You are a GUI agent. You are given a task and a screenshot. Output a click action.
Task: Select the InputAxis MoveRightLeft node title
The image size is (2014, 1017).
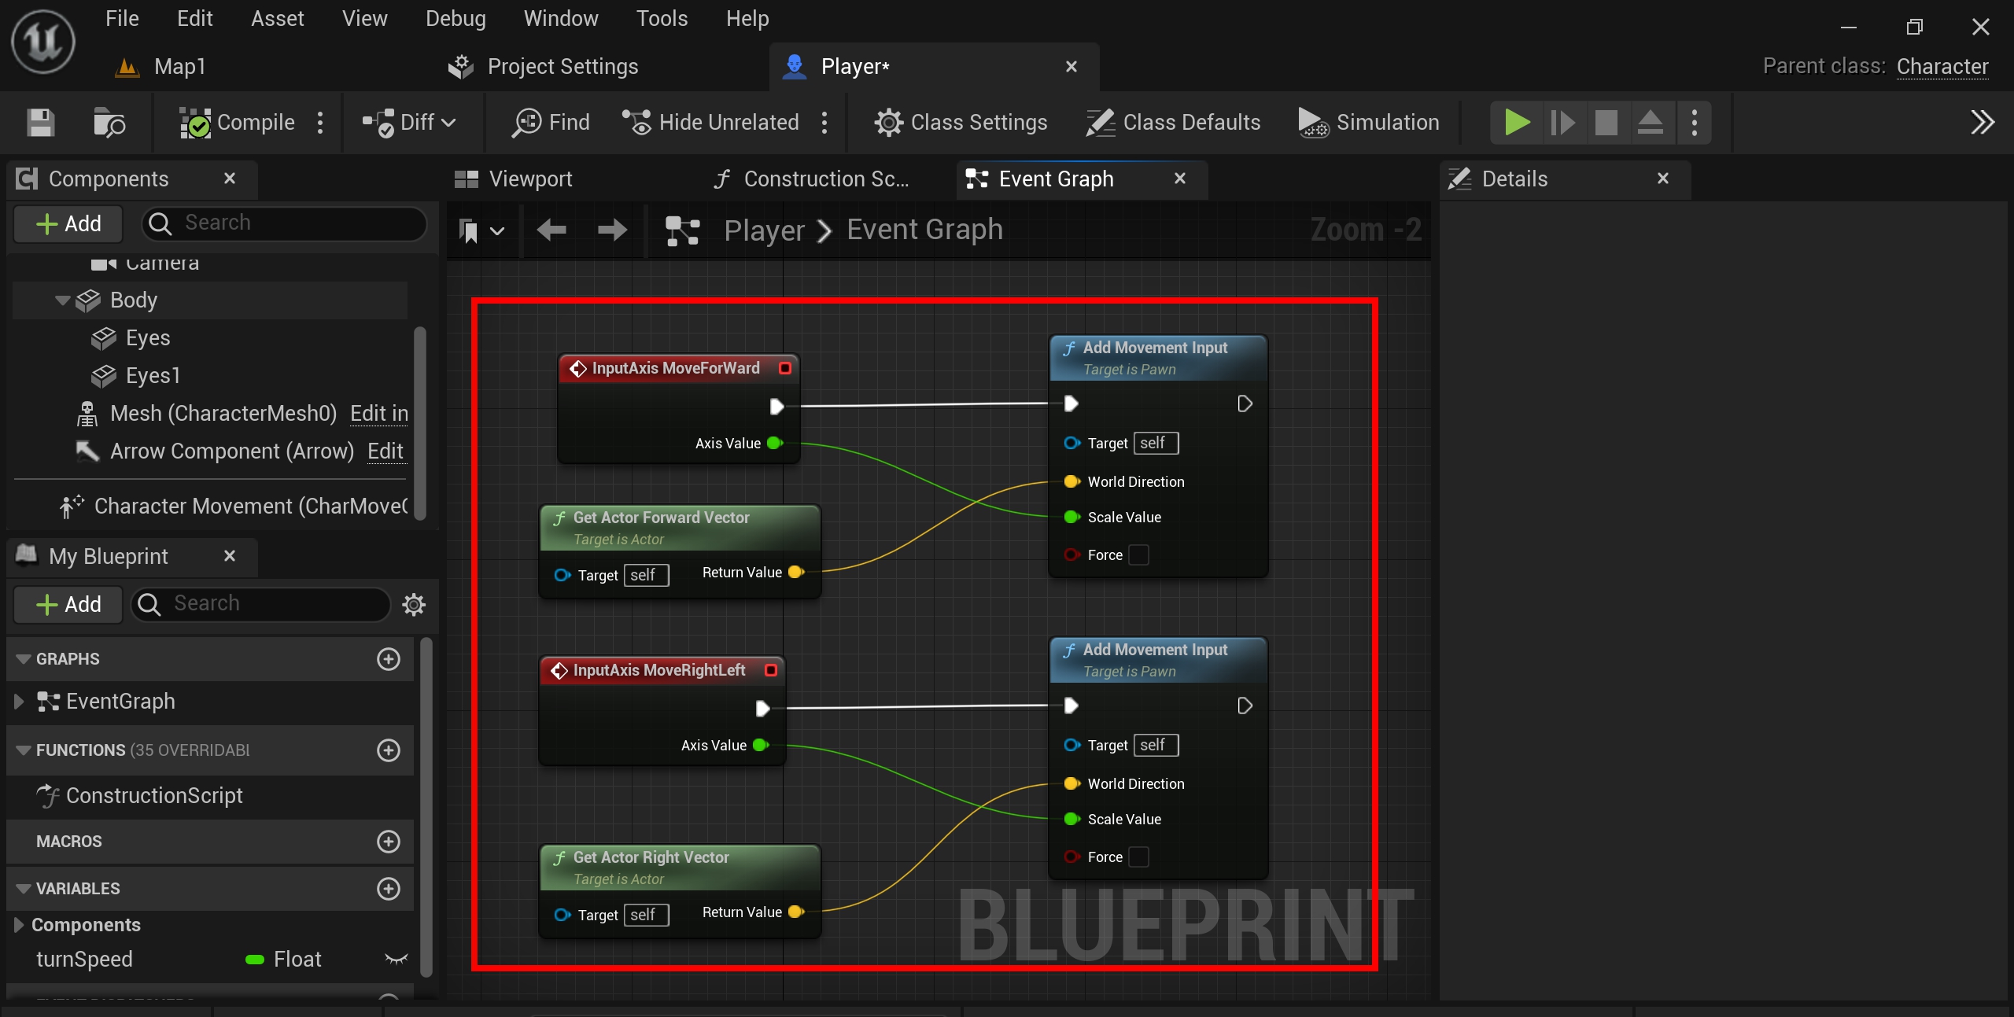tap(659, 671)
